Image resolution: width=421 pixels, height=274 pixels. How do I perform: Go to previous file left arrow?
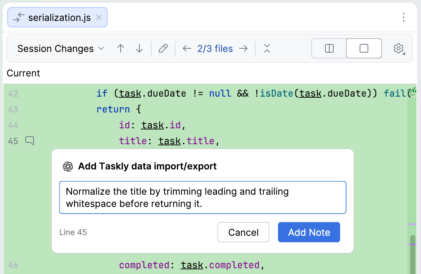tap(187, 49)
